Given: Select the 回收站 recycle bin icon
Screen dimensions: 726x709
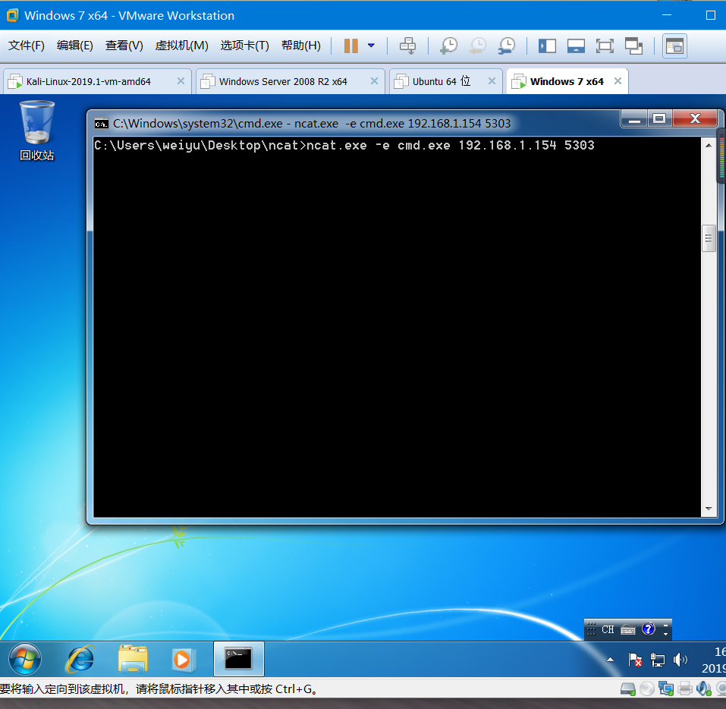Looking at the screenshot, I should pos(36,131).
